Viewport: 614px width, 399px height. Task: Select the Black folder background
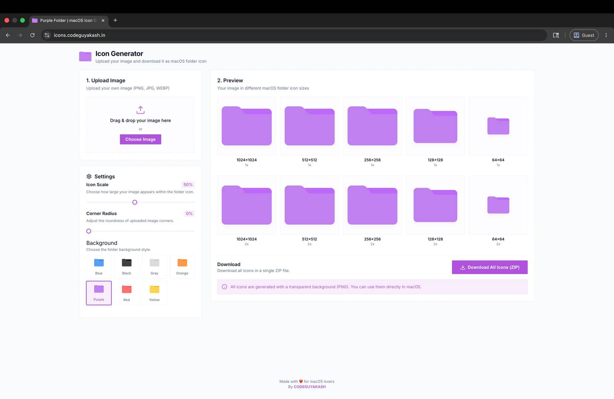pyautogui.click(x=127, y=266)
